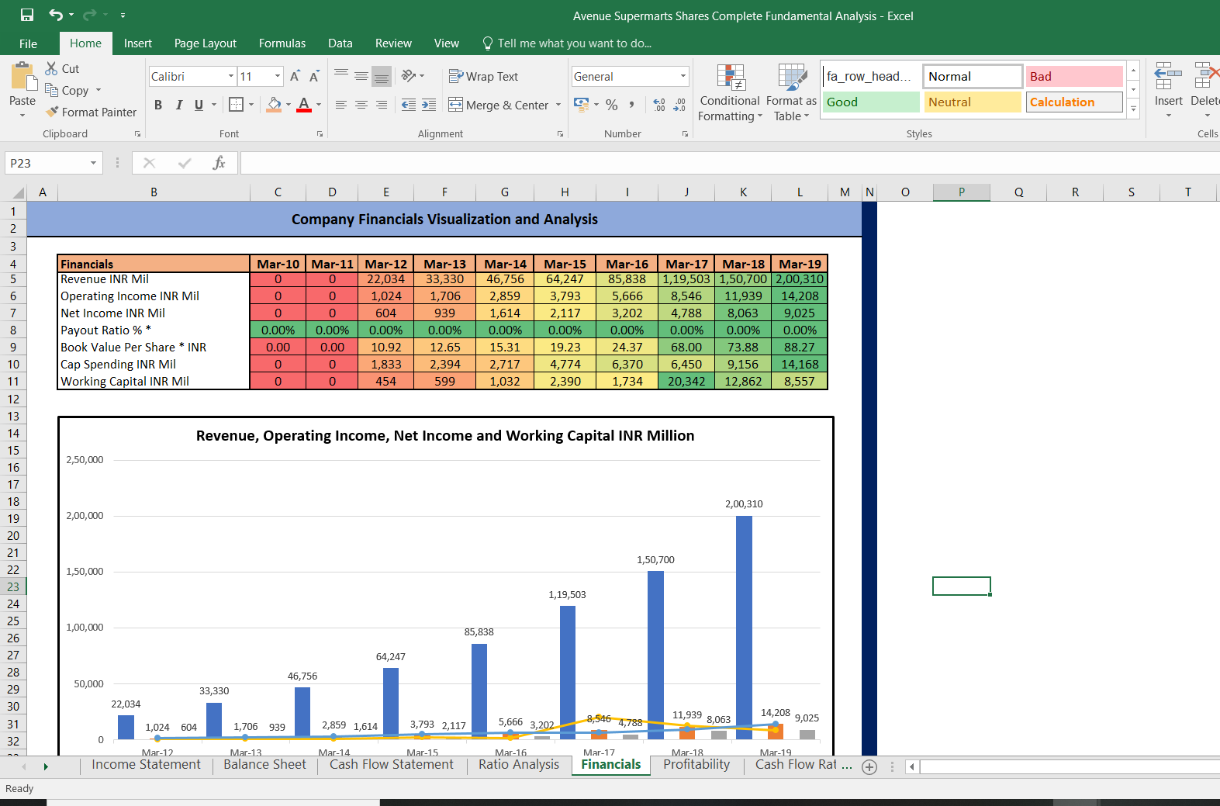Open the Calibri font name dropdown
Image resolution: width=1220 pixels, height=806 pixels.
coord(231,76)
